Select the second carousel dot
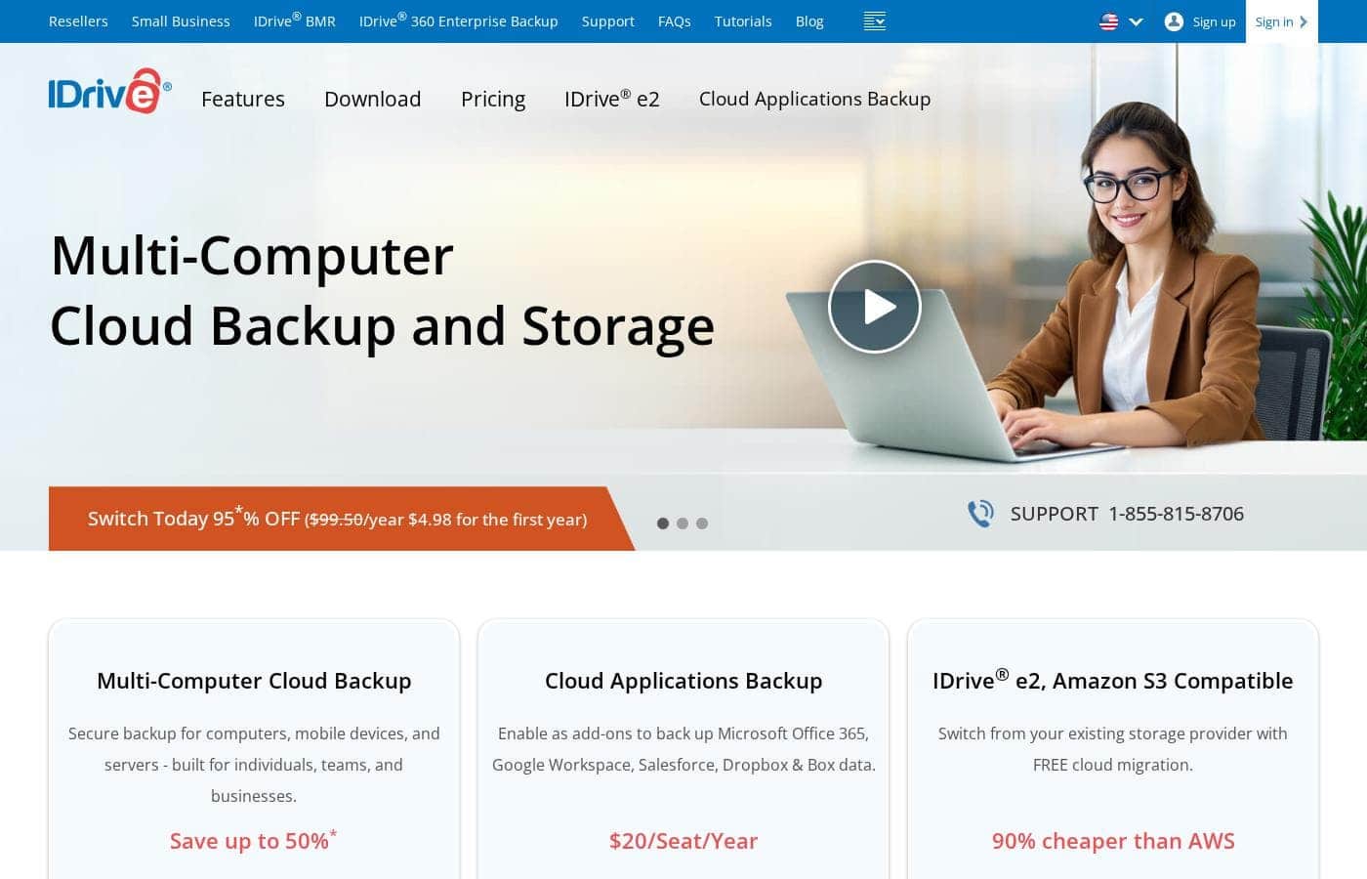Viewport: 1367px width, 879px height. [x=683, y=523]
